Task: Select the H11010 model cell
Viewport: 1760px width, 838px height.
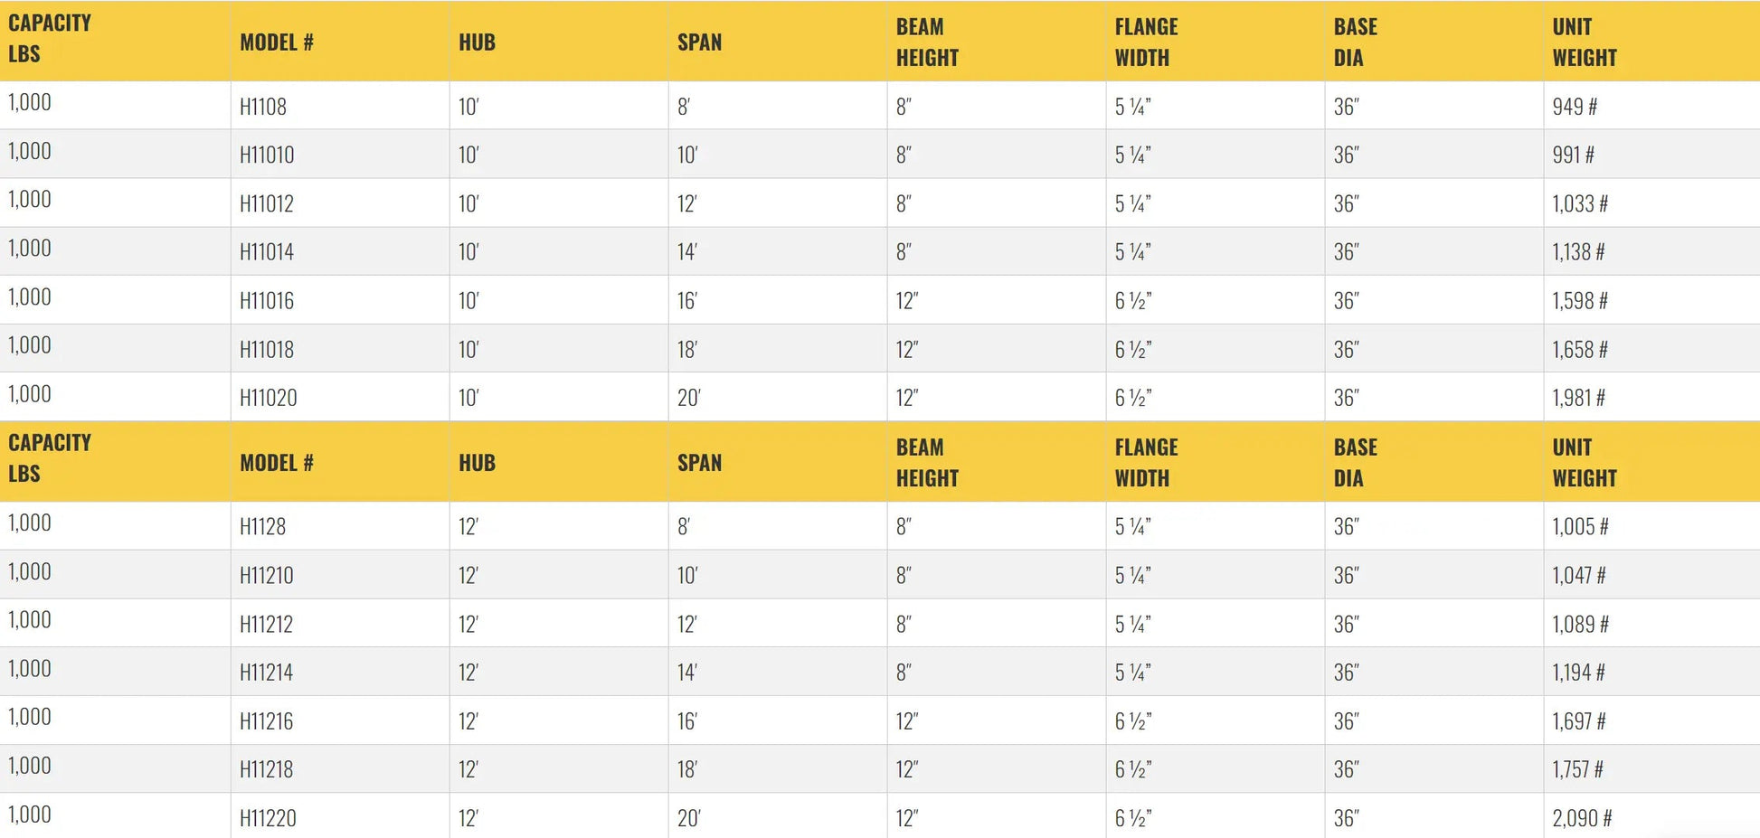Action: click(x=267, y=155)
